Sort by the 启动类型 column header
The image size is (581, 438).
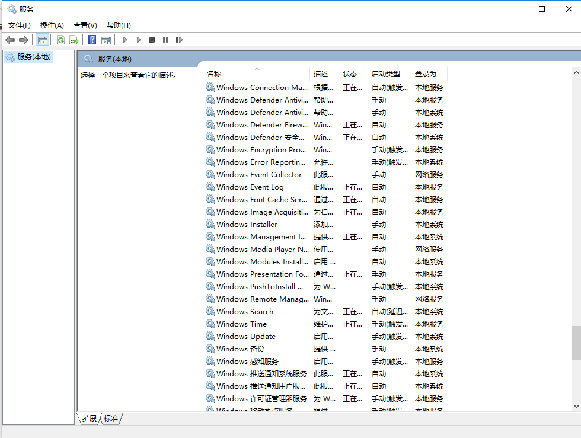(x=390, y=73)
